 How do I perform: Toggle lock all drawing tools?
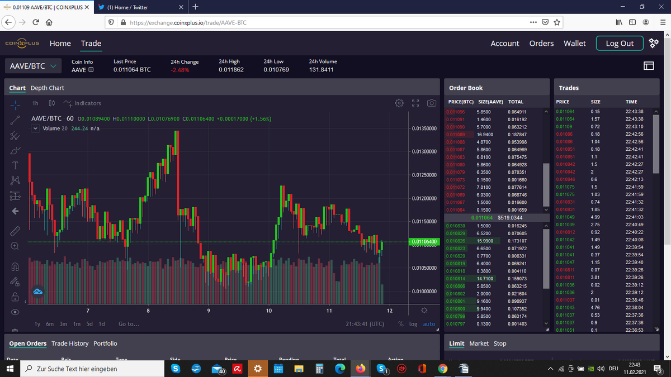pos(16,296)
